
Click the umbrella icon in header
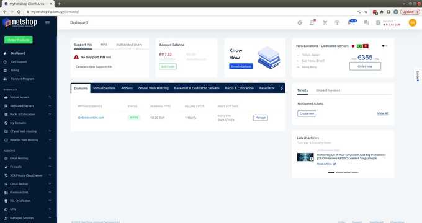click(x=337, y=23)
